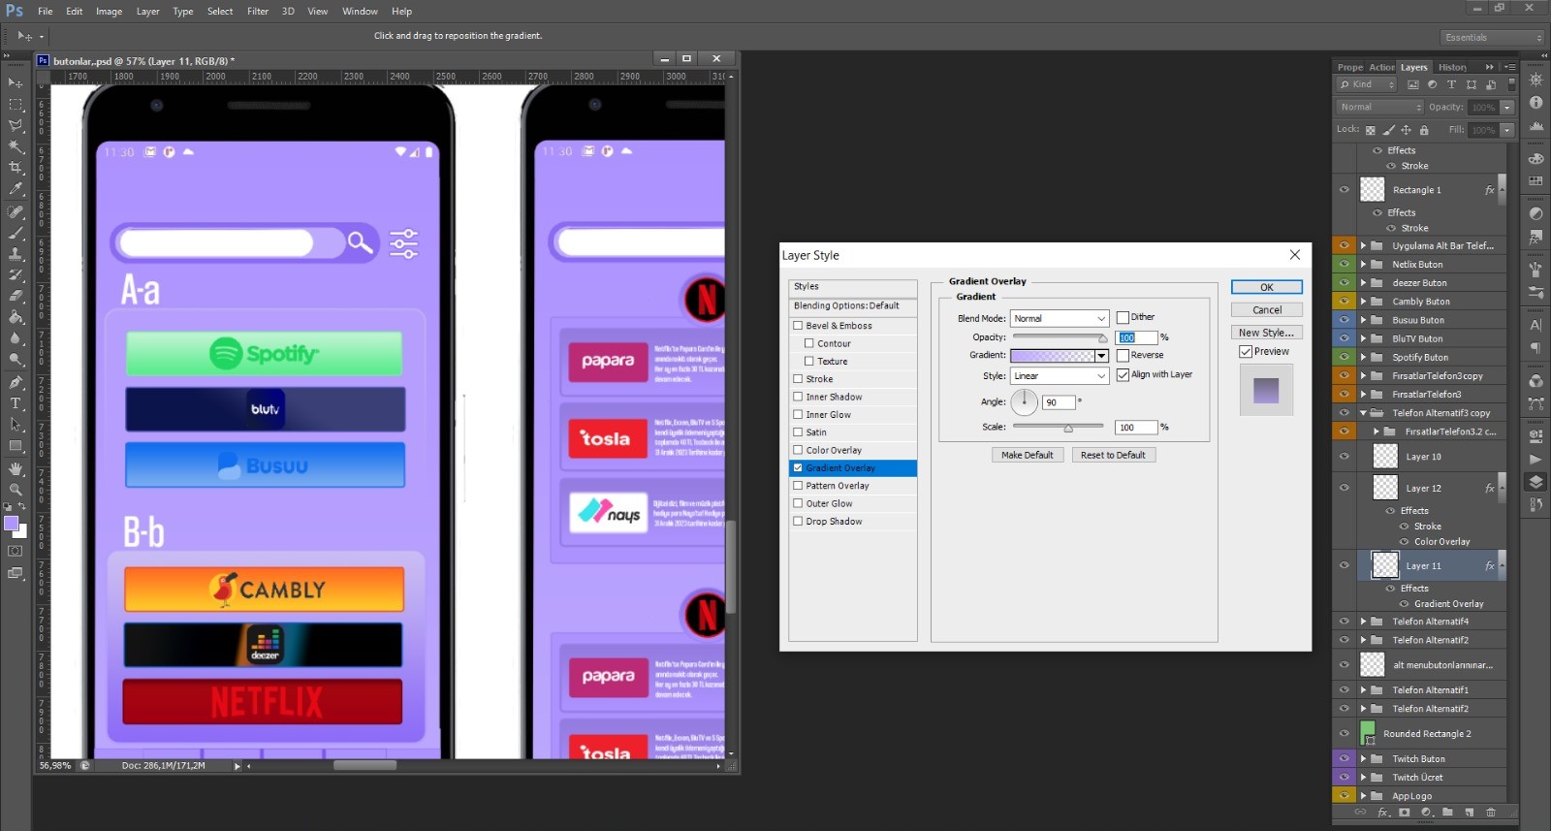This screenshot has width=1551, height=831.
Task: Click the New Style button
Action: point(1266,333)
